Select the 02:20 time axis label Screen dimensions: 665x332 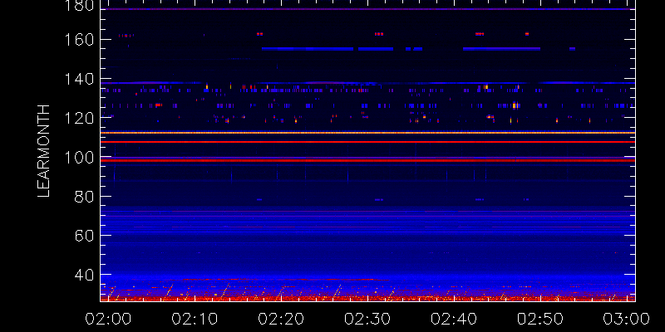coord(279,319)
